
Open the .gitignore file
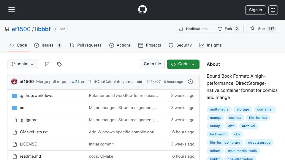pyautogui.click(x=28, y=120)
